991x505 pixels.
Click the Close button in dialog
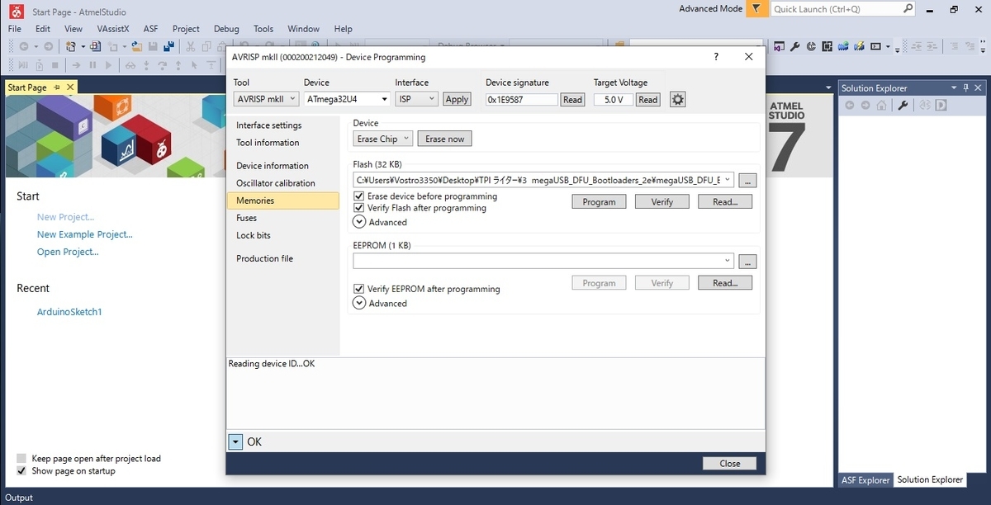(x=729, y=463)
